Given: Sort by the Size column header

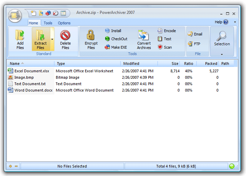Looking at the screenshot, I should tap(169, 63).
